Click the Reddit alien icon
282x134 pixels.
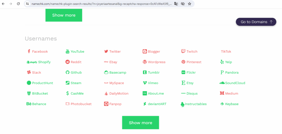coord(67,62)
